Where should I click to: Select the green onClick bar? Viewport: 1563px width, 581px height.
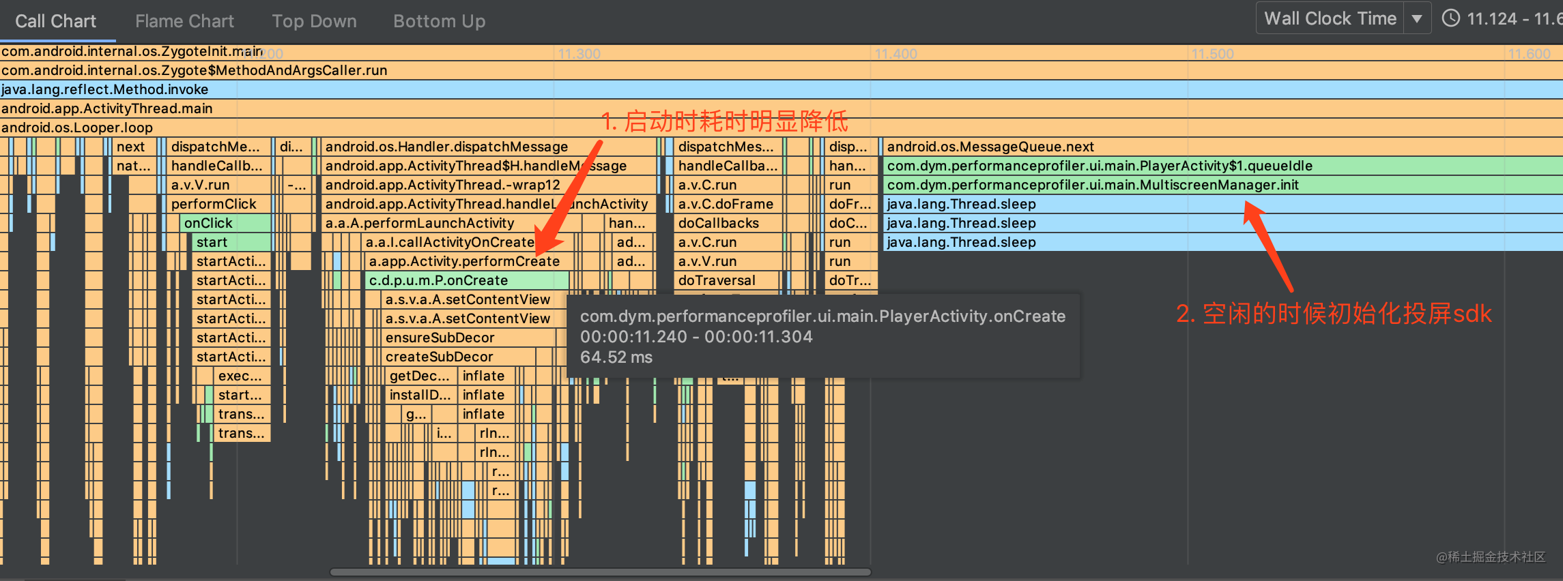tap(226, 223)
